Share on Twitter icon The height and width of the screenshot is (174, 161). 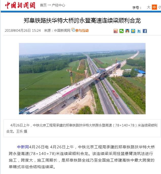pyautogui.click(x=139, y=31)
